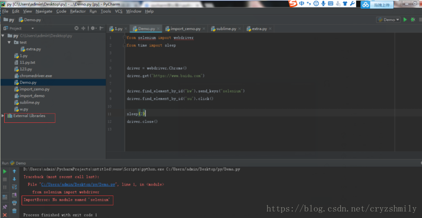Open the Project panel gear settings
Viewport: 422px width, 218px height.
pos(93,28)
